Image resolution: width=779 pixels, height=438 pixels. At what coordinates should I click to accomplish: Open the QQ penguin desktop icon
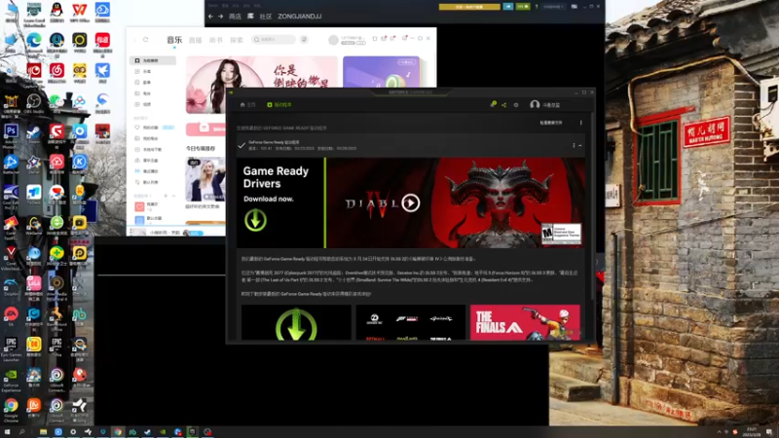click(x=56, y=11)
